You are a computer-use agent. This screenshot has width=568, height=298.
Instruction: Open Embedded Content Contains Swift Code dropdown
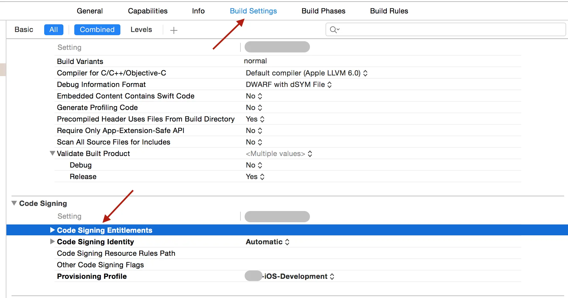pyautogui.click(x=254, y=96)
